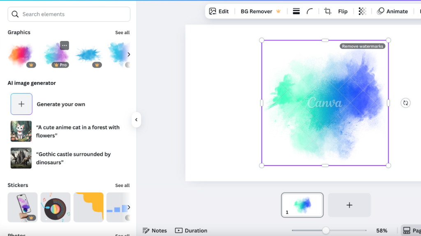421x236 pixels.
Task: Activate the Crop tool icon
Action: click(x=328, y=11)
